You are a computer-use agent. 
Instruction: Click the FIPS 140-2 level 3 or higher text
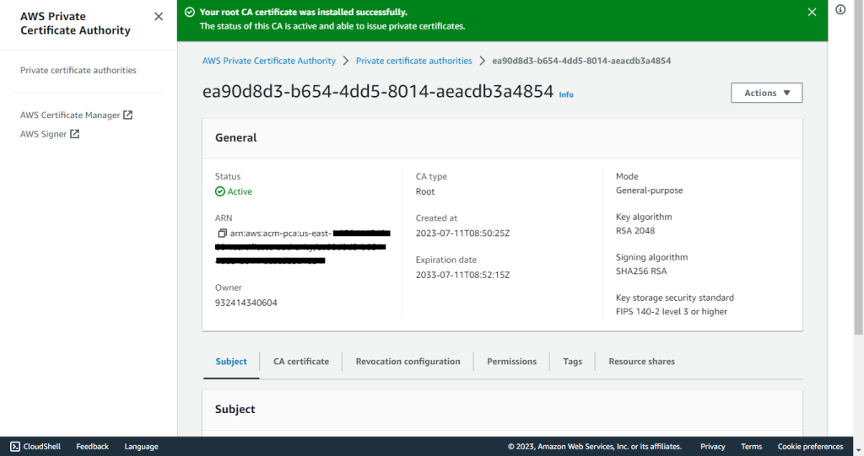(x=671, y=311)
